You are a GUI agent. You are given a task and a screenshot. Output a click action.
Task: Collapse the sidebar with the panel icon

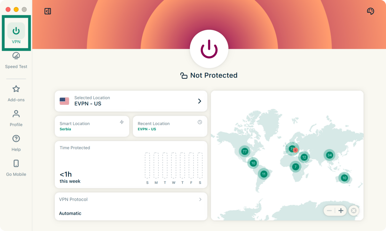(48, 11)
